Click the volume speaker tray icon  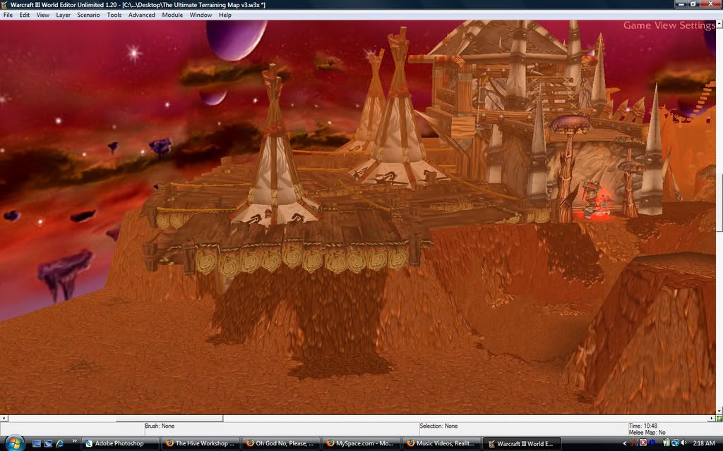[x=683, y=443]
